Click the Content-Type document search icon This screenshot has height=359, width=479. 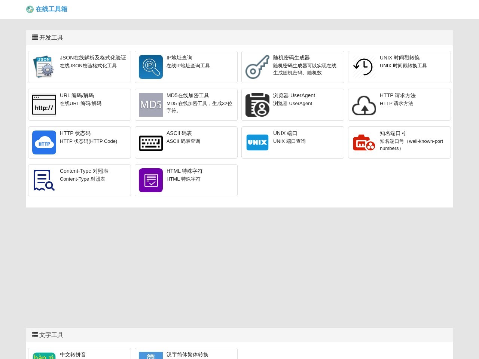point(44,180)
